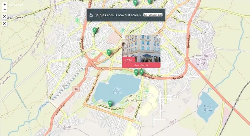The image size is (250, 136).
Task: Select the green marker in northwest district
Action: (95, 30)
